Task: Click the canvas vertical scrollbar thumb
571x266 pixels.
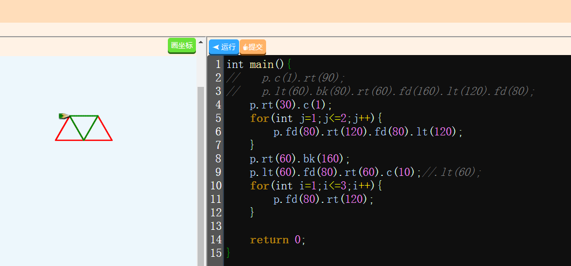Action: pos(201,176)
